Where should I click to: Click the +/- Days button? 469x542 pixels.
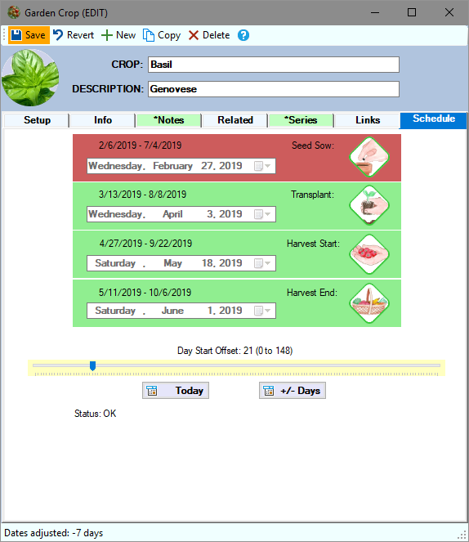pos(293,391)
